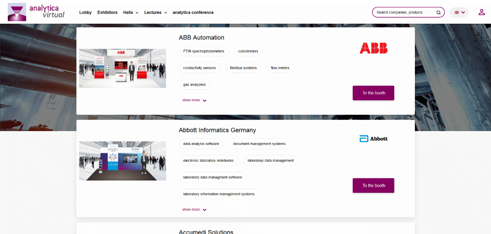Click the ABB company logo

(x=374, y=48)
